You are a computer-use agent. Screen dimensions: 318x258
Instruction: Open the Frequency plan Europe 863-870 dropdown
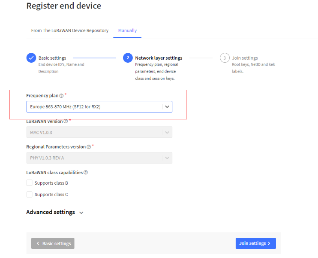click(x=99, y=106)
